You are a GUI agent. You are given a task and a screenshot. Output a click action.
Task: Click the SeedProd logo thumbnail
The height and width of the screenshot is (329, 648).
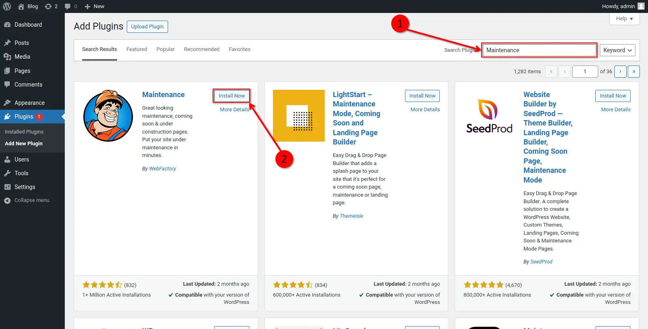tap(489, 116)
